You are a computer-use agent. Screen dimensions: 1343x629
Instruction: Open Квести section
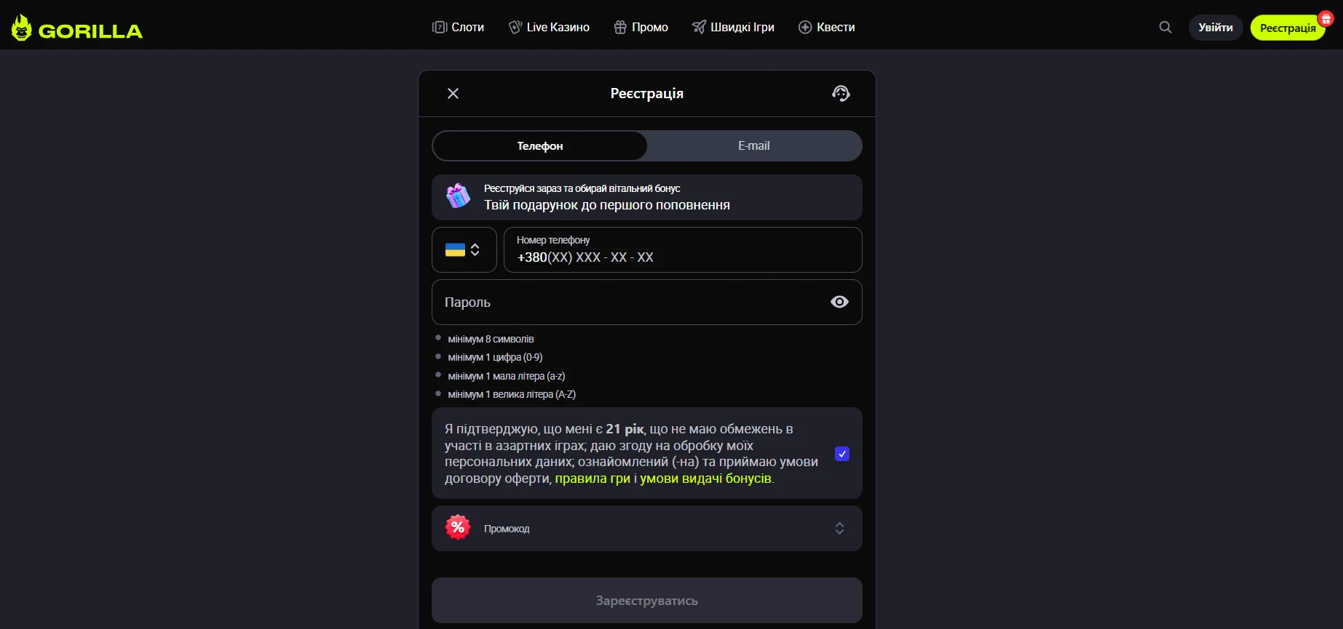(x=826, y=27)
